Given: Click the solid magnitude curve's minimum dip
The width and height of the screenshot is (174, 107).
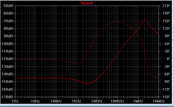Looking at the screenshot, I should click(87, 84).
